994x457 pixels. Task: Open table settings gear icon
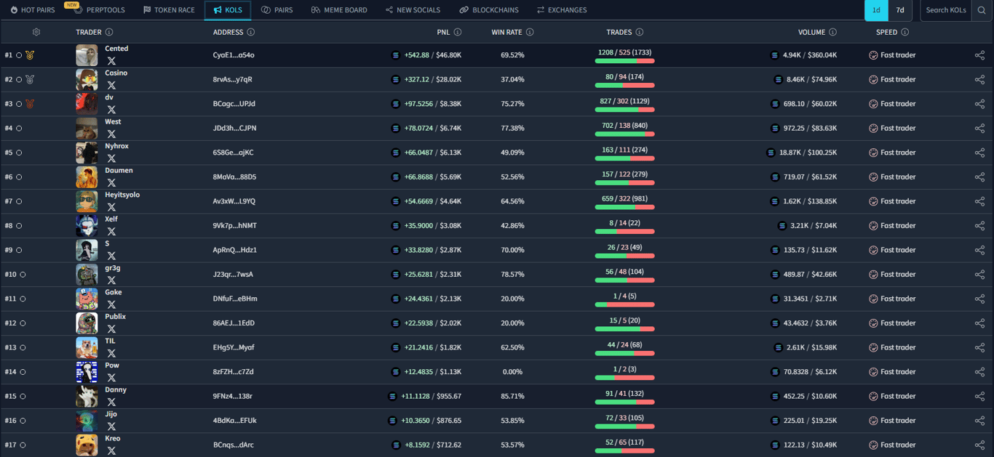click(x=36, y=32)
